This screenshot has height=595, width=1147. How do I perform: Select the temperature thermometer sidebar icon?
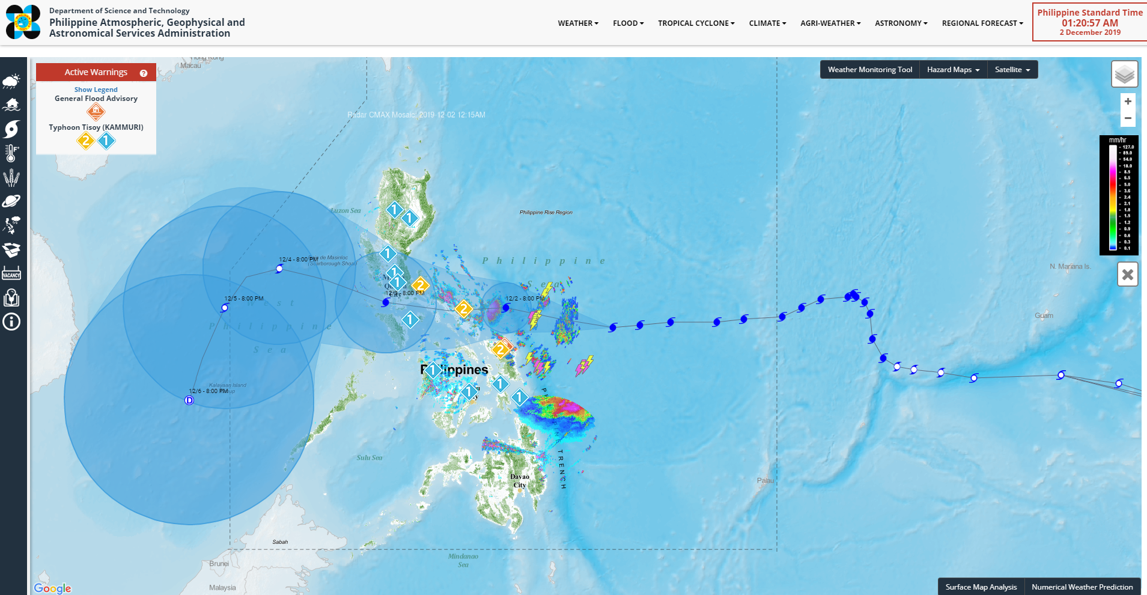(11, 154)
